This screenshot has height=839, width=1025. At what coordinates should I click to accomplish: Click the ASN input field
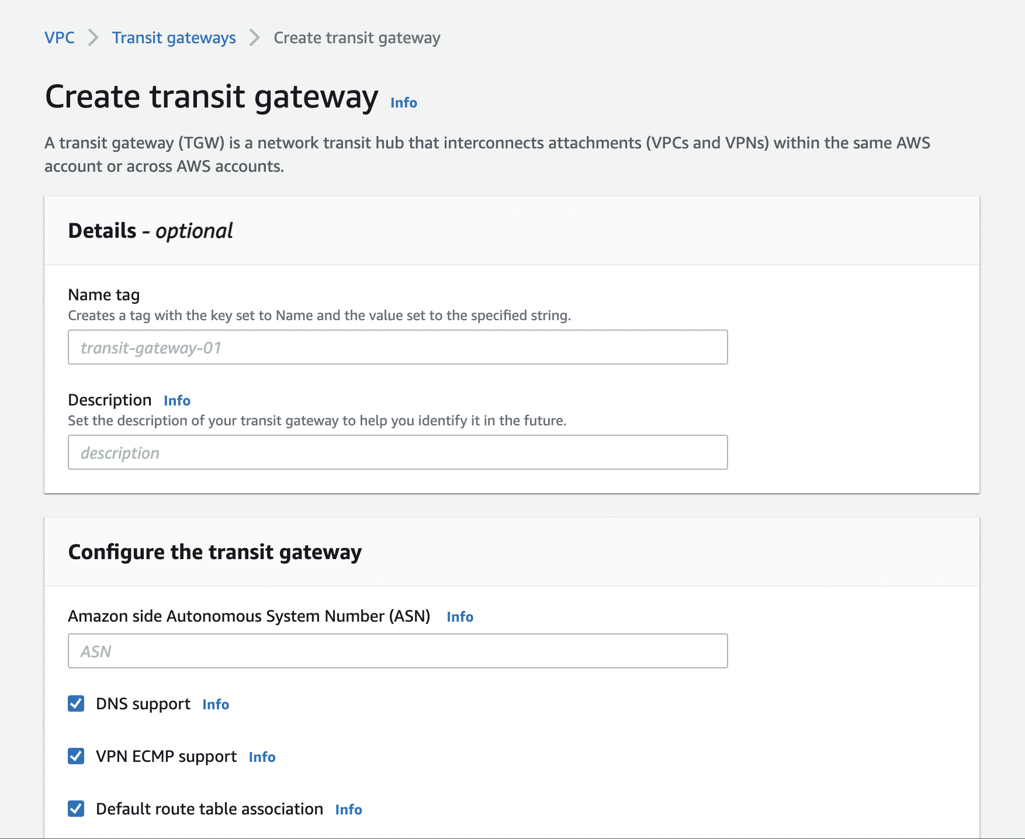pyautogui.click(x=397, y=651)
